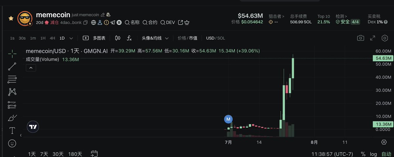Open price axis settings gear icon
394x157 pixels.
[x=384, y=142]
